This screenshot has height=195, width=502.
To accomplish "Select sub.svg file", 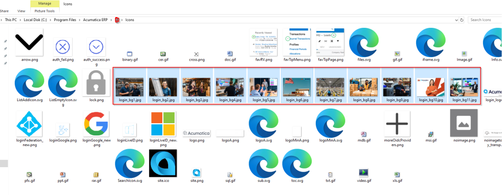I will (x=263, y=163).
